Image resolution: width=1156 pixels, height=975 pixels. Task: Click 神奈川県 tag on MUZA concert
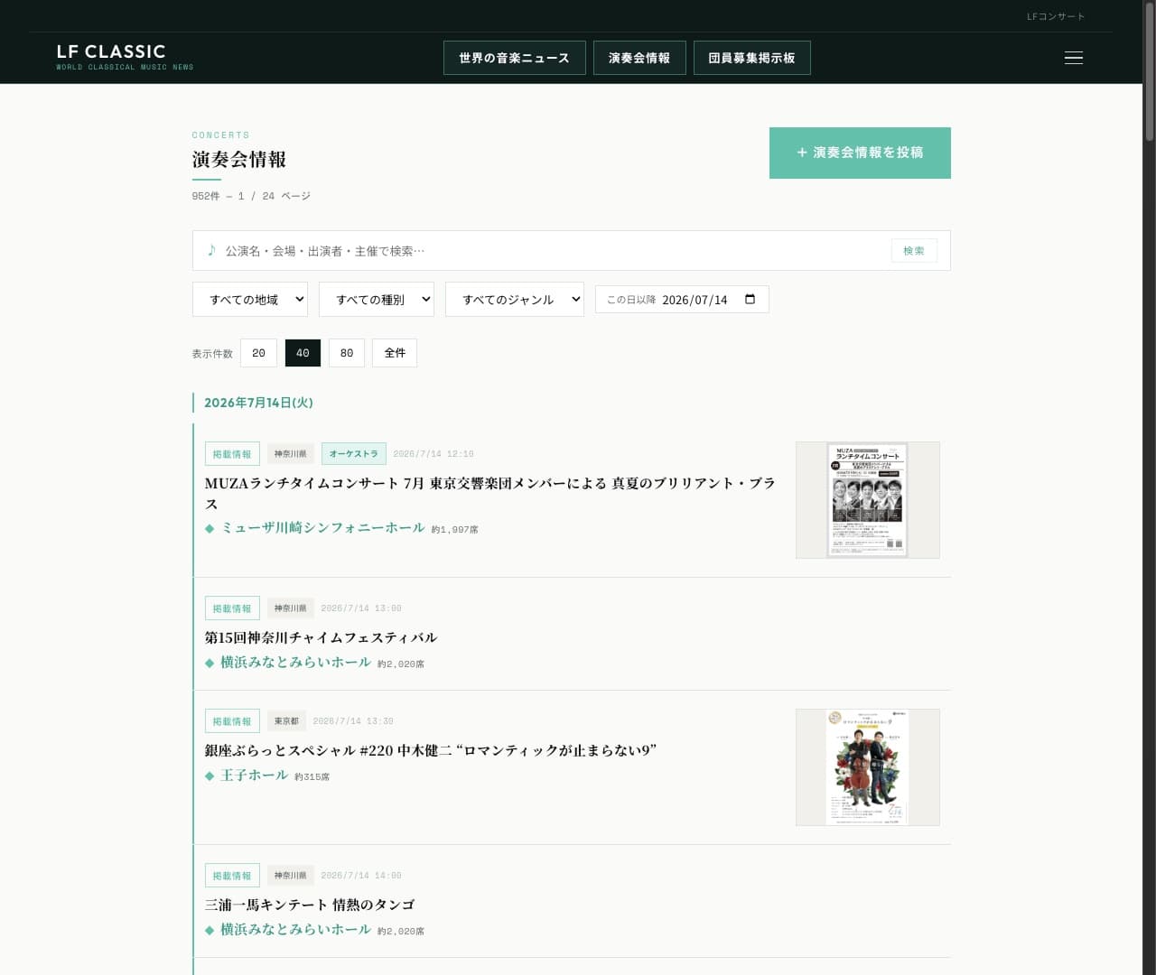[291, 454]
